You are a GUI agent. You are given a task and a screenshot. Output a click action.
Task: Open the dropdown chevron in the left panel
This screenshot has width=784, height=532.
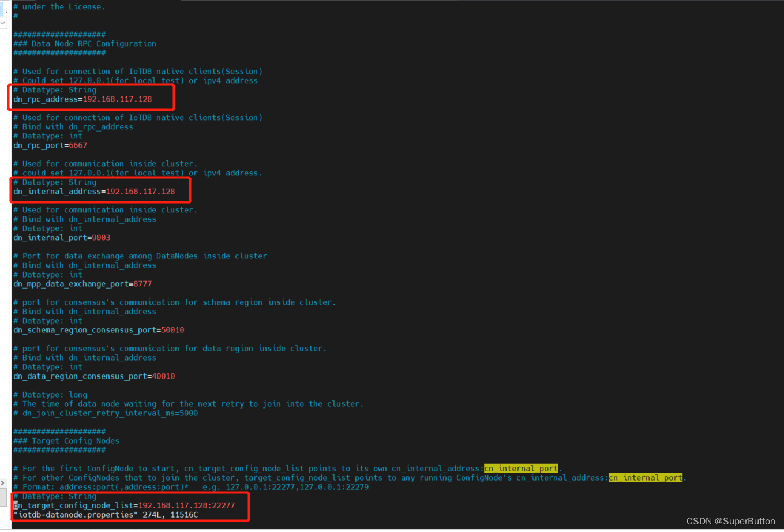(3, 23)
